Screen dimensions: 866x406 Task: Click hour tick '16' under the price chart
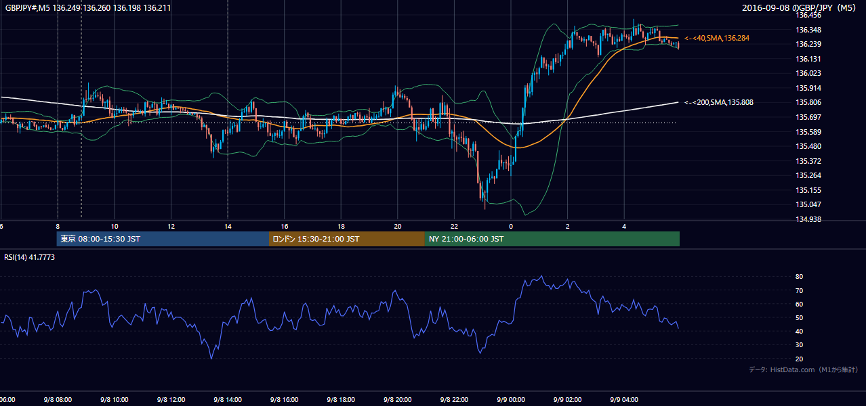285,227
